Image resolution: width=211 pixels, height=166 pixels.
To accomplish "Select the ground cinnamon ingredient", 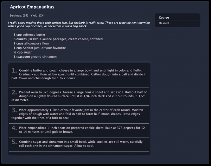I will coord(35,57).
